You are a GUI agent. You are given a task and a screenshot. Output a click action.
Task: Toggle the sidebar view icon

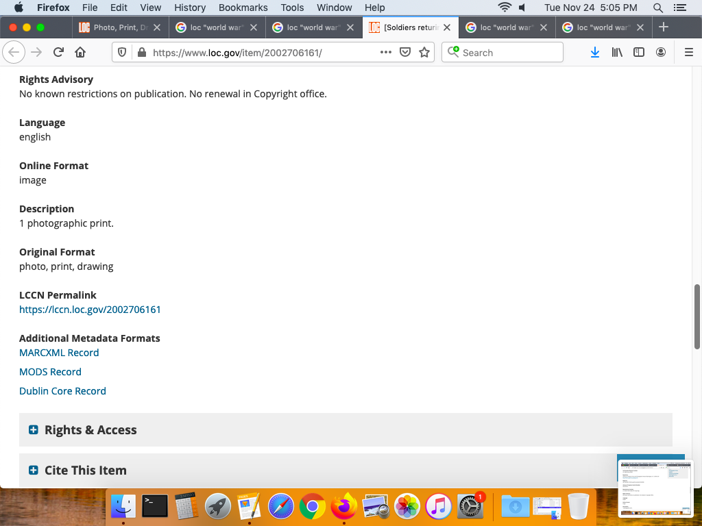pos(639,53)
